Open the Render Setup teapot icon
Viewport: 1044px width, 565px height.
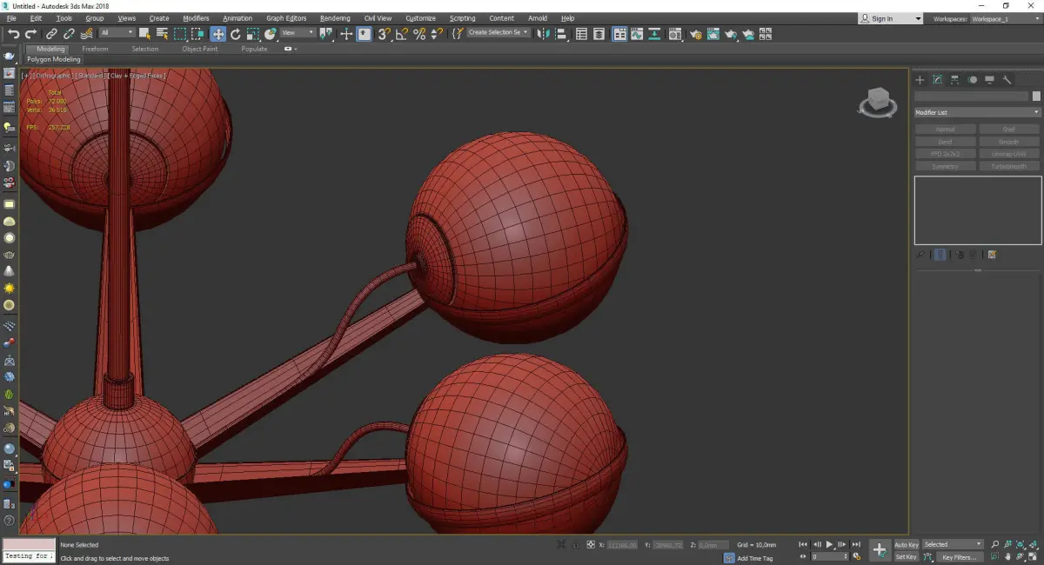point(695,34)
